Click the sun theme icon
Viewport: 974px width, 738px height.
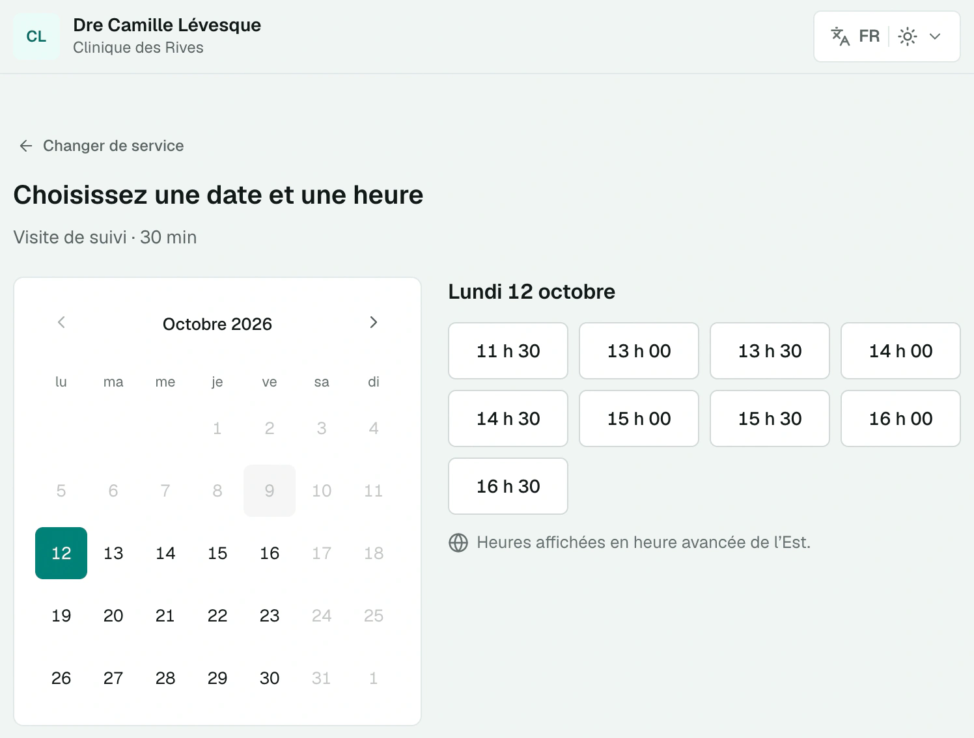coord(908,36)
